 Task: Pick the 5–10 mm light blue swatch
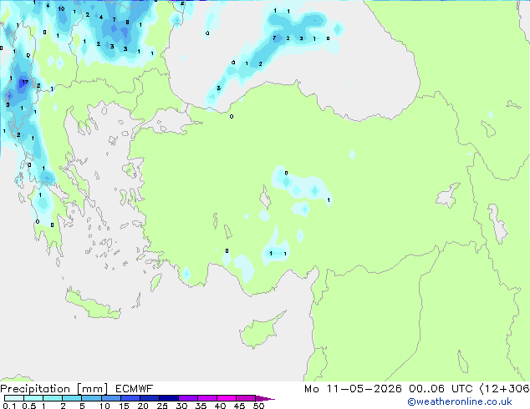[91, 398]
